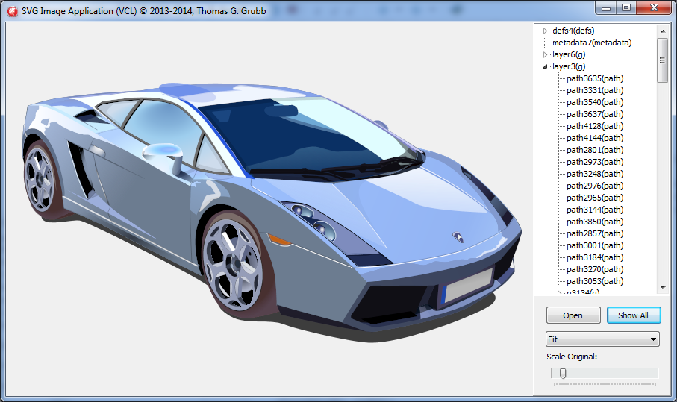677x402 pixels.
Task: Pick path3248(path) from the tree
Action: point(595,174)
